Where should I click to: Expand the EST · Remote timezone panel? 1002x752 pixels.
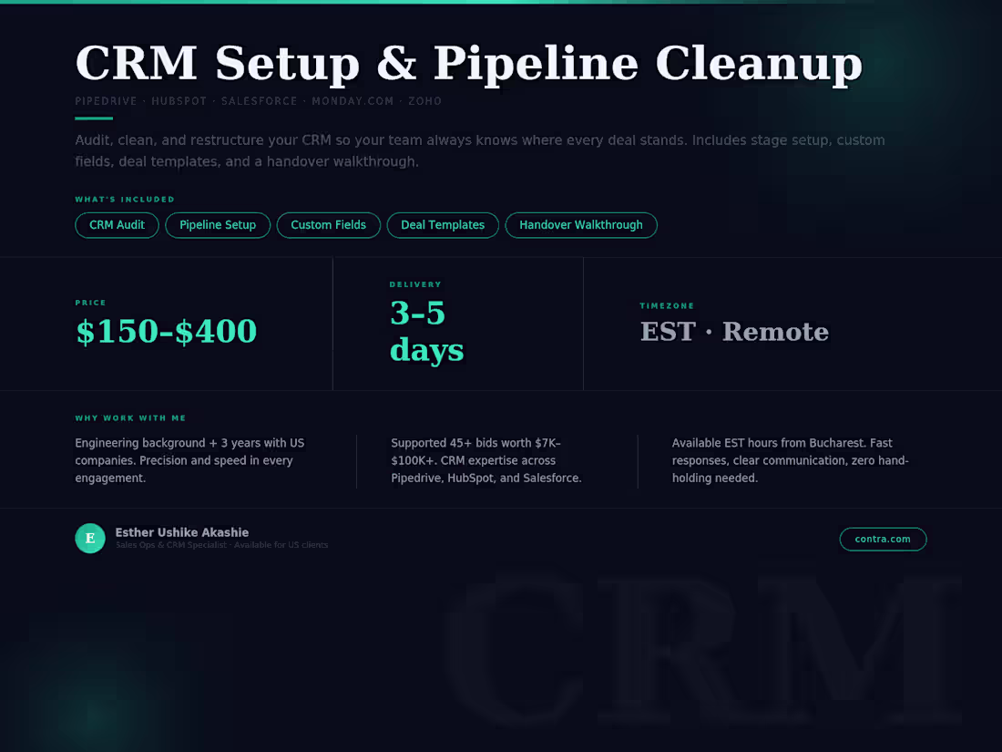coord(734,332)
